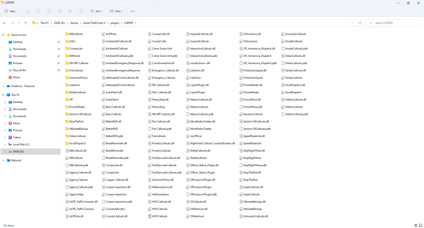This screenshot has width=424, height=228.
Task: Select the UniversityCallouts file
Action: tap(294, 34)
